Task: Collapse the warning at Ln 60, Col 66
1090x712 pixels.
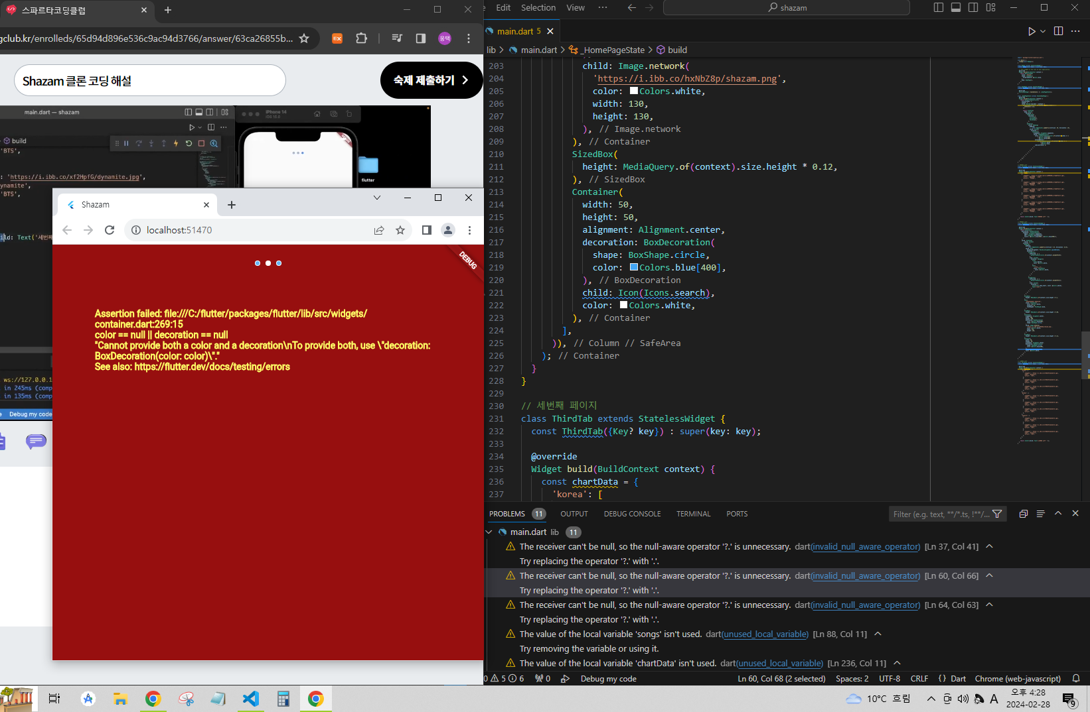Action: tap(989, 575)
